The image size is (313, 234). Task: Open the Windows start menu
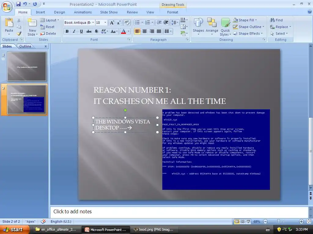click(14, 229)
